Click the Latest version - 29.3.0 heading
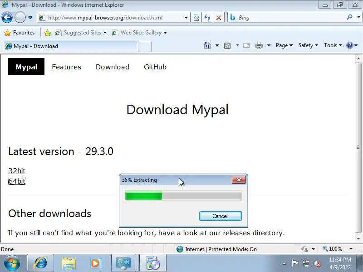Screen dimensions: 363x272 click(61, 151)
